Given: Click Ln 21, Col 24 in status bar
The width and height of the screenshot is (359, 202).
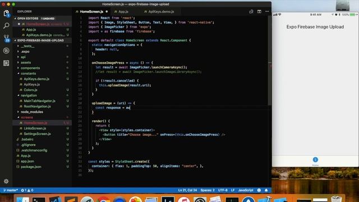Looking at the screenshot, I should tap(187, 190).
